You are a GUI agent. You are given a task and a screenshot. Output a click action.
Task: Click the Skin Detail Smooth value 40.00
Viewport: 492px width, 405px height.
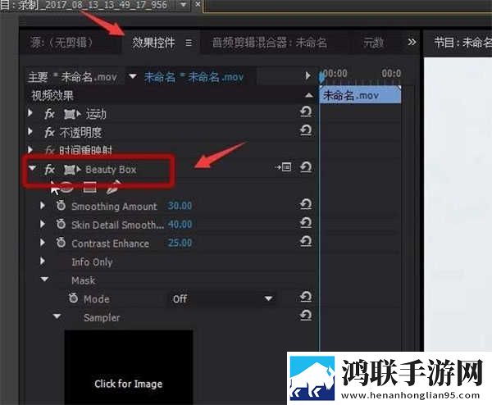point(180,225)
